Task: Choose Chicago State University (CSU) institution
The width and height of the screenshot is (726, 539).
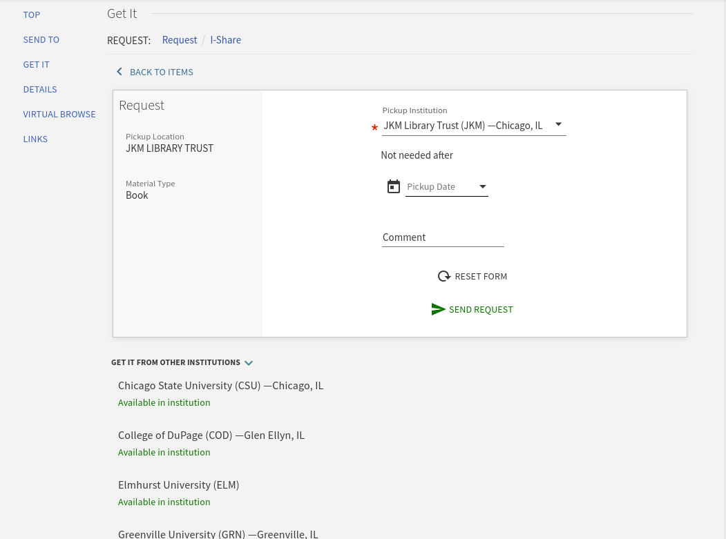Action: 220,385
